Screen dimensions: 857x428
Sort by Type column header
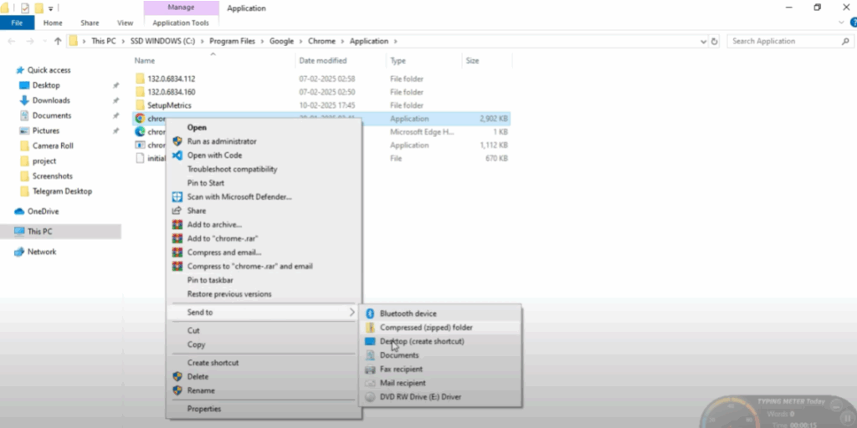tap(398, 60)
